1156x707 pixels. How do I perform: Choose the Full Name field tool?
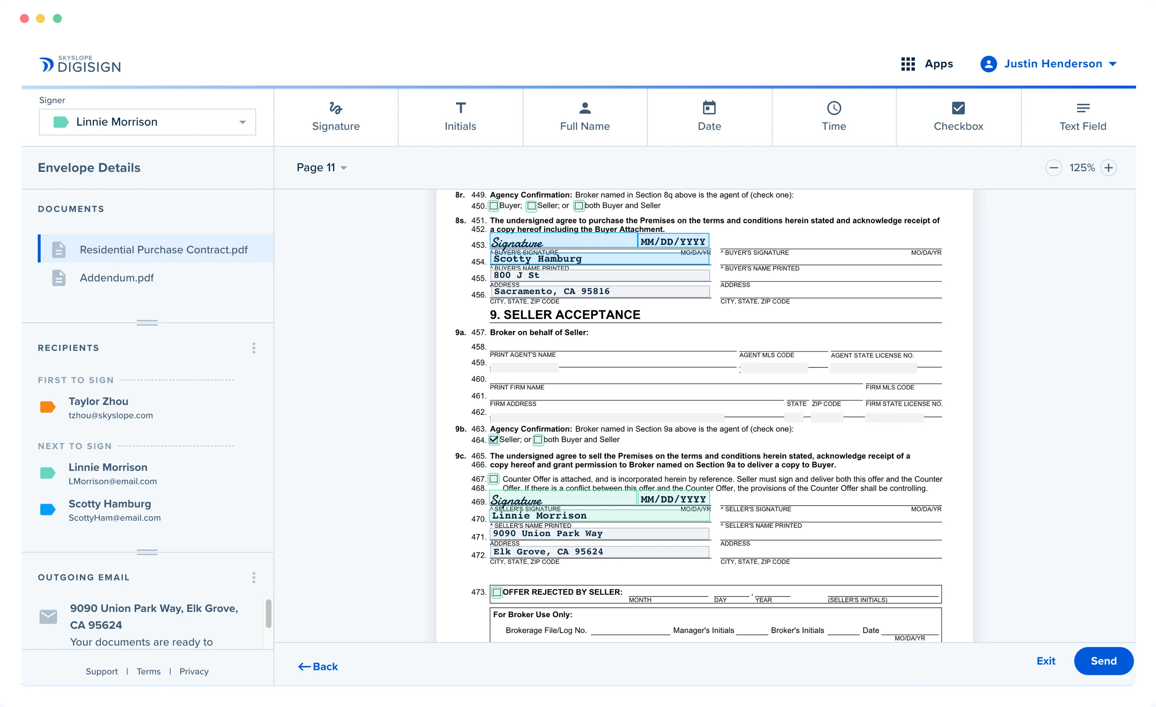tap(585, 116)
